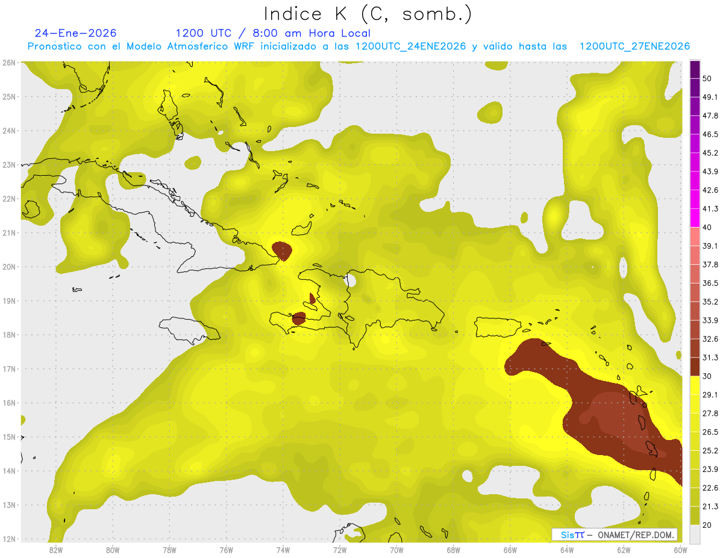Click the brown high-K blob over eastern Cuba
This screenshot has width=723, height=558.
coord(282,250)
